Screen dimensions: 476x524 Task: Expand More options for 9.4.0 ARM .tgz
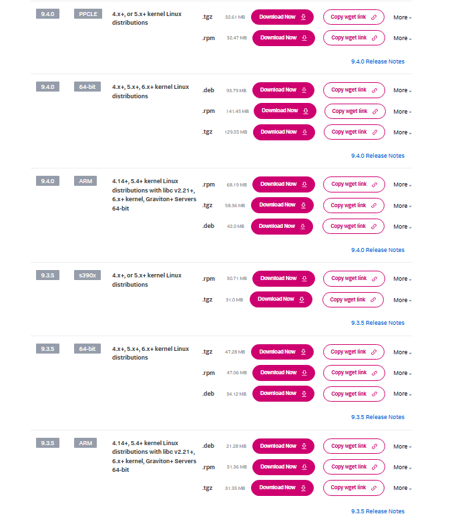pyautogui.click(x=402, y=206)
